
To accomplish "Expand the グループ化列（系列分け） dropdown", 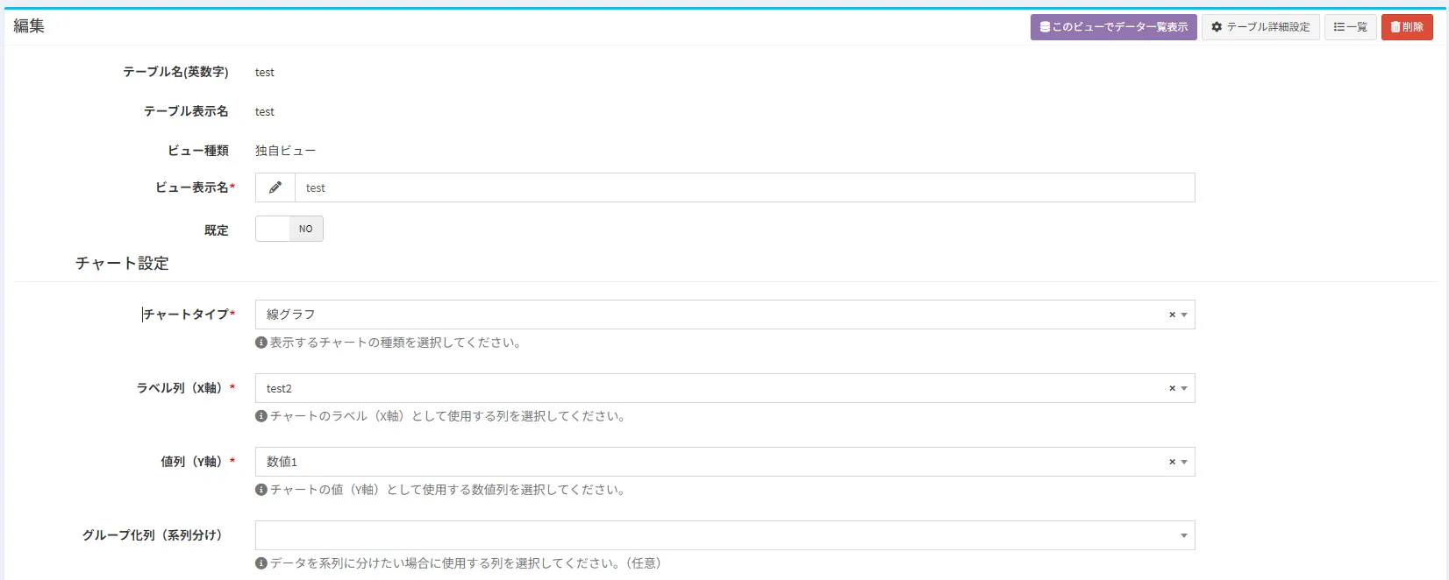I will click(x=1184, y=535).
